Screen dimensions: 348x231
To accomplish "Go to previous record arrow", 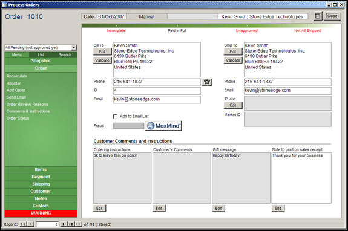I will click(x=31, y=224).
